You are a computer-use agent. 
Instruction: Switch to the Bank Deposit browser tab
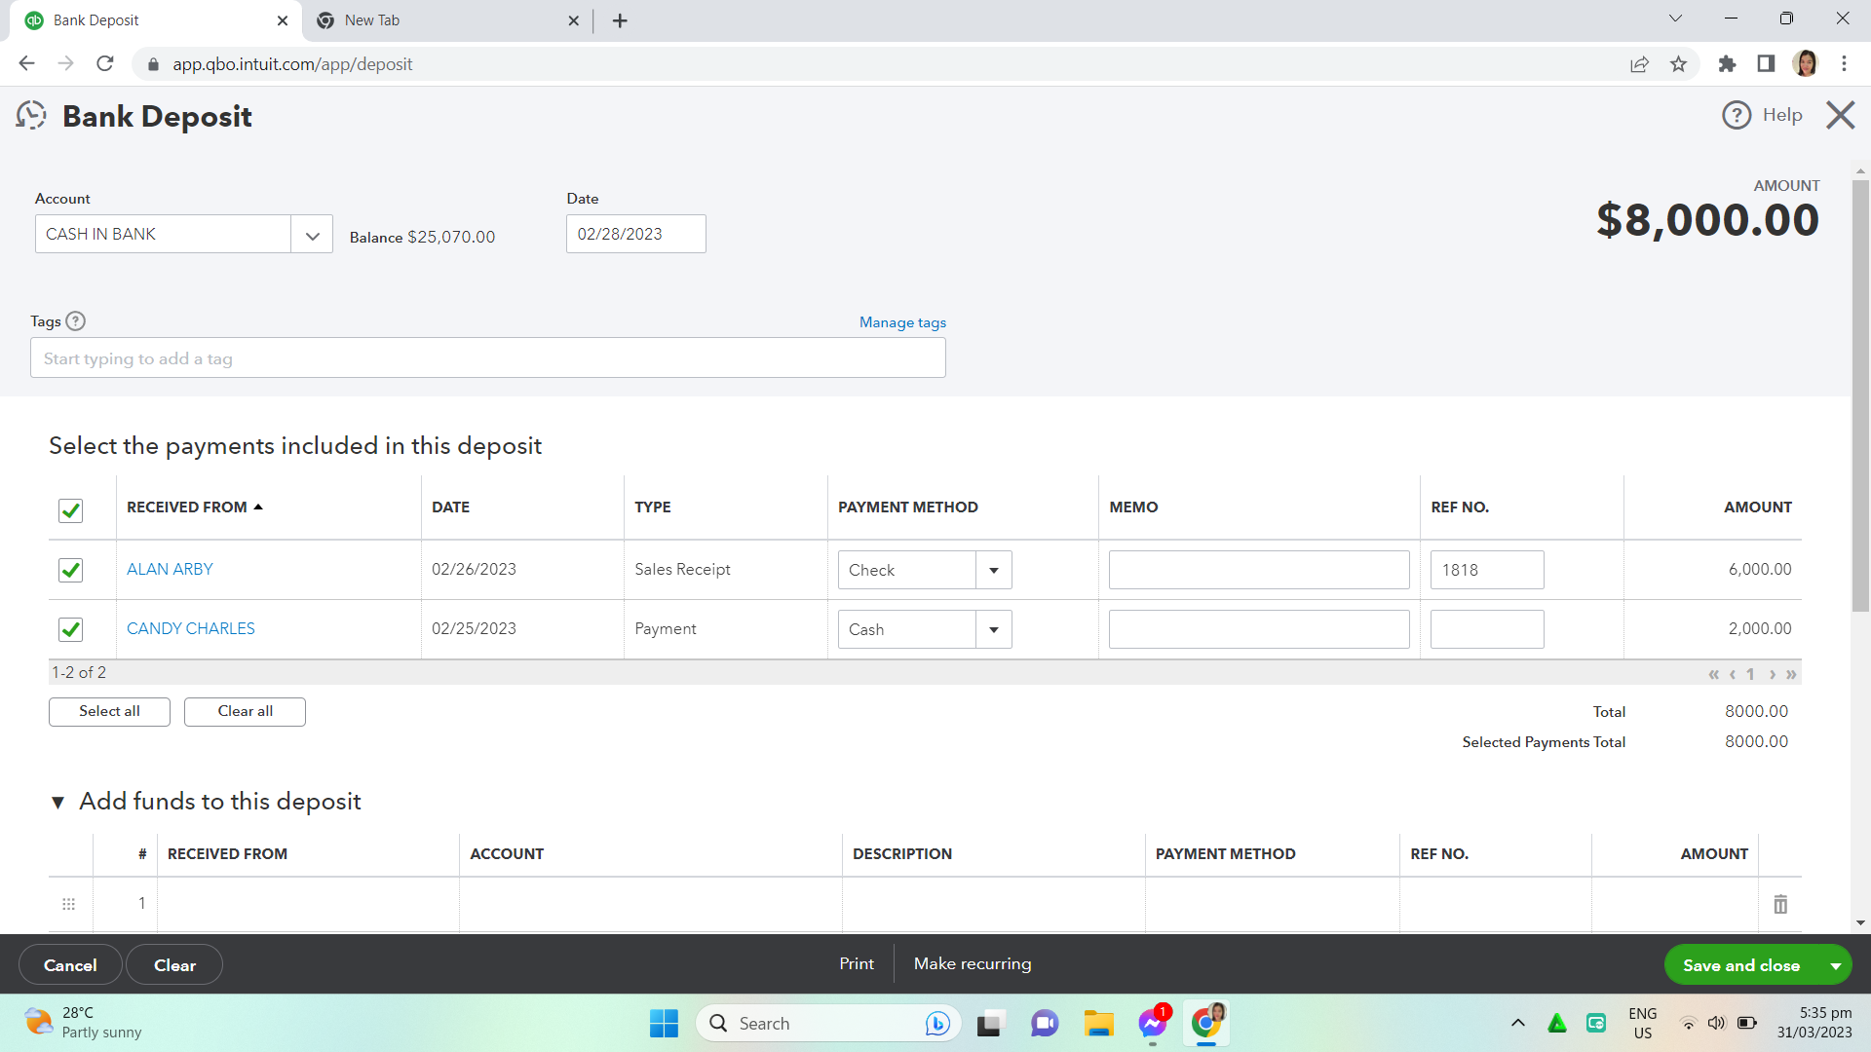tap(156, 20)
